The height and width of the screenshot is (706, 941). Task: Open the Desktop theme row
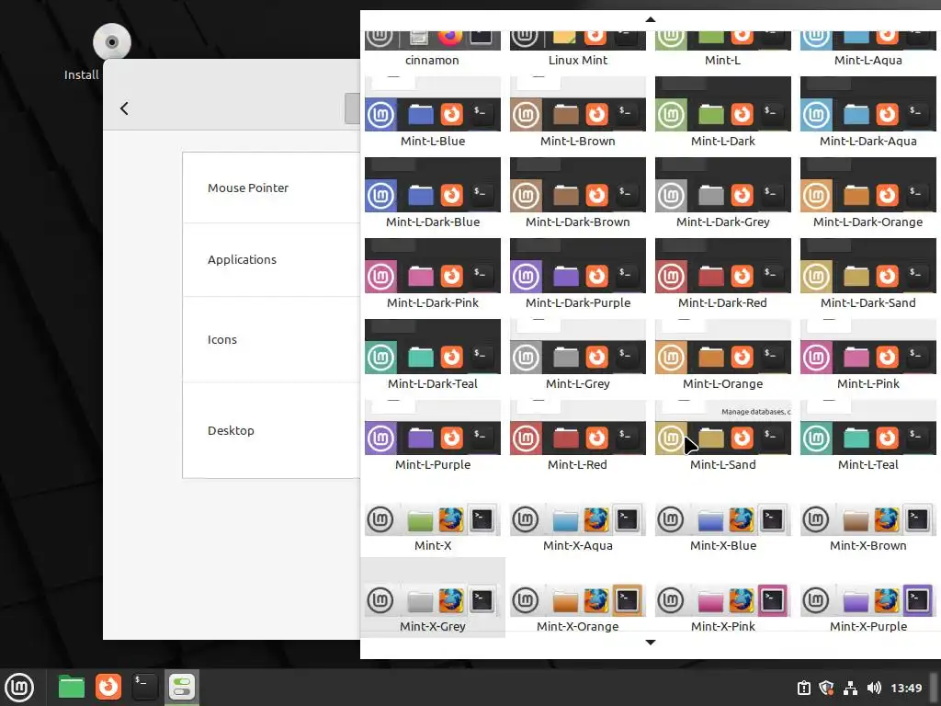(271, 430)
